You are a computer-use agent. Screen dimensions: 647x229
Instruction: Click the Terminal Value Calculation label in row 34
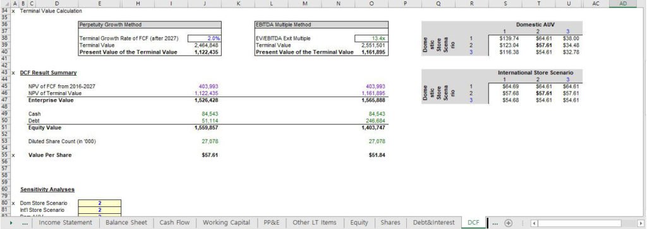point(45,11)
